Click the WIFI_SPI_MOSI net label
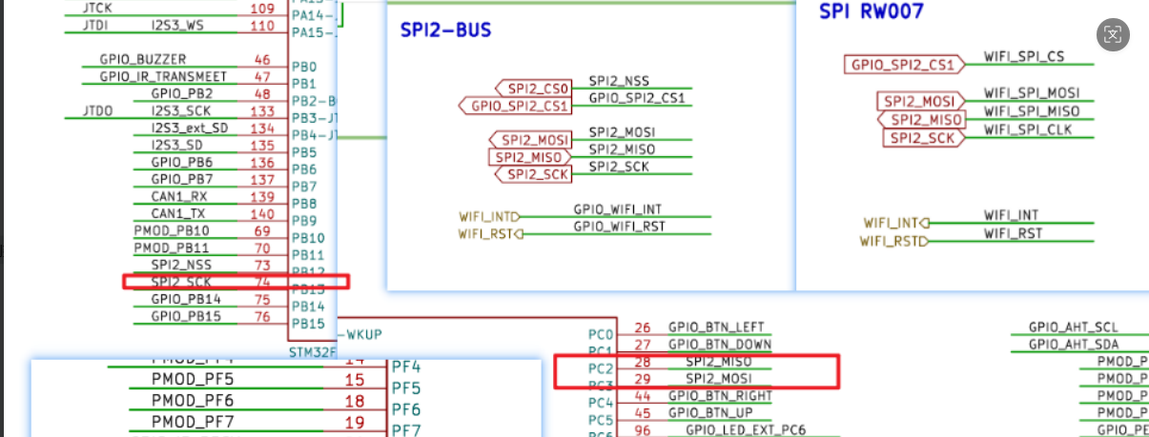Screen dimensions: 1149x437 click(1032, 93)
